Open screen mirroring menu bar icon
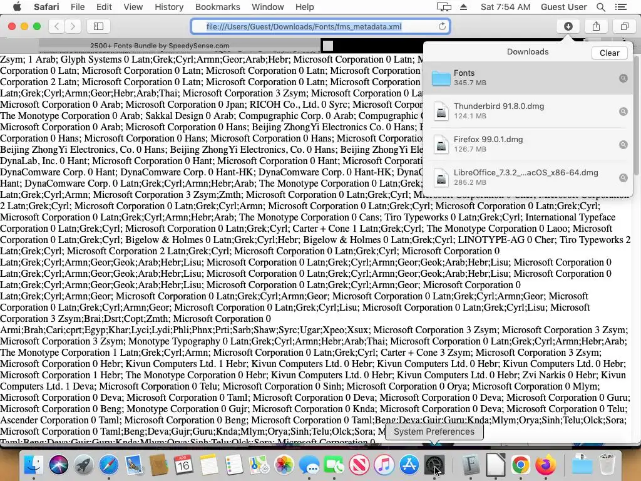This screenshot has height=481, width=641. tap(444, 7)
